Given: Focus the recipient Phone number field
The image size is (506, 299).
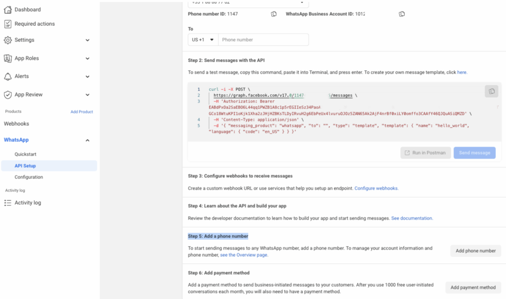Looking at the screenshot, I should coord(263,39).
